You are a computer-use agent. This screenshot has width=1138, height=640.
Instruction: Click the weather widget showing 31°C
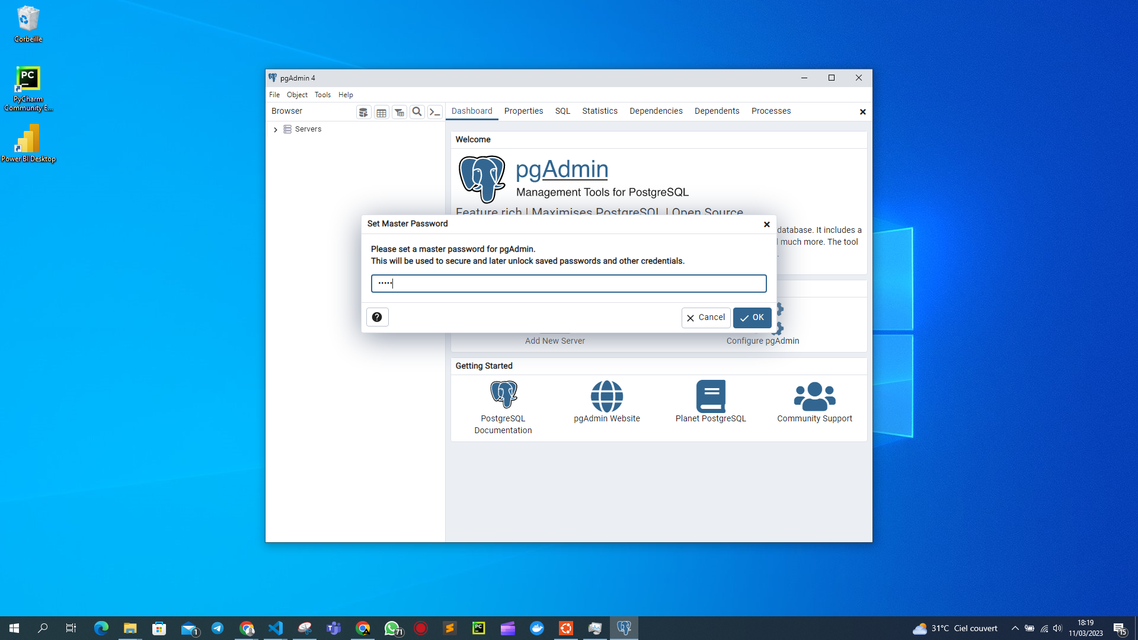tap(955, 628)
